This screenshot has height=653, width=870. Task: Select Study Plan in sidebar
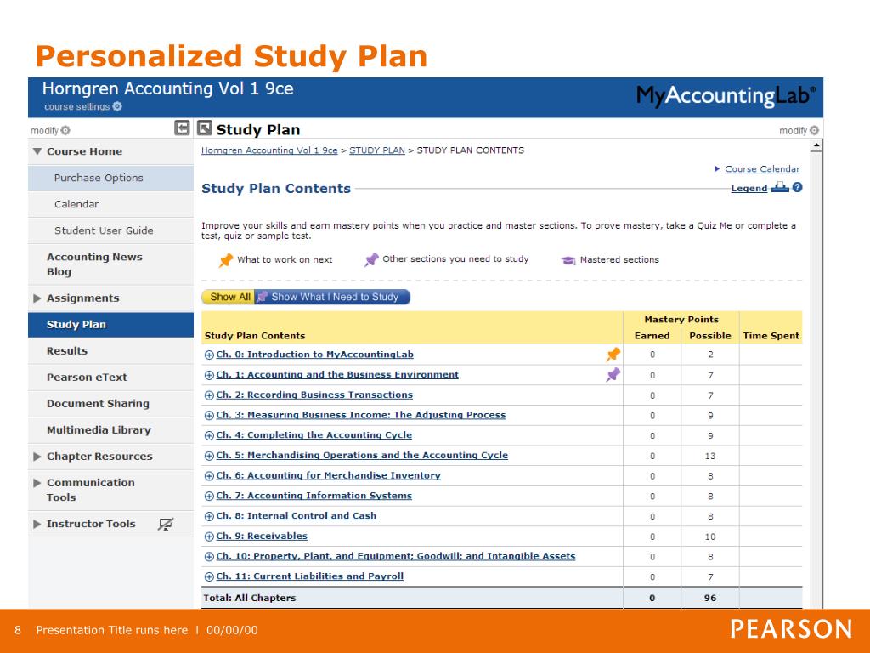110,325
